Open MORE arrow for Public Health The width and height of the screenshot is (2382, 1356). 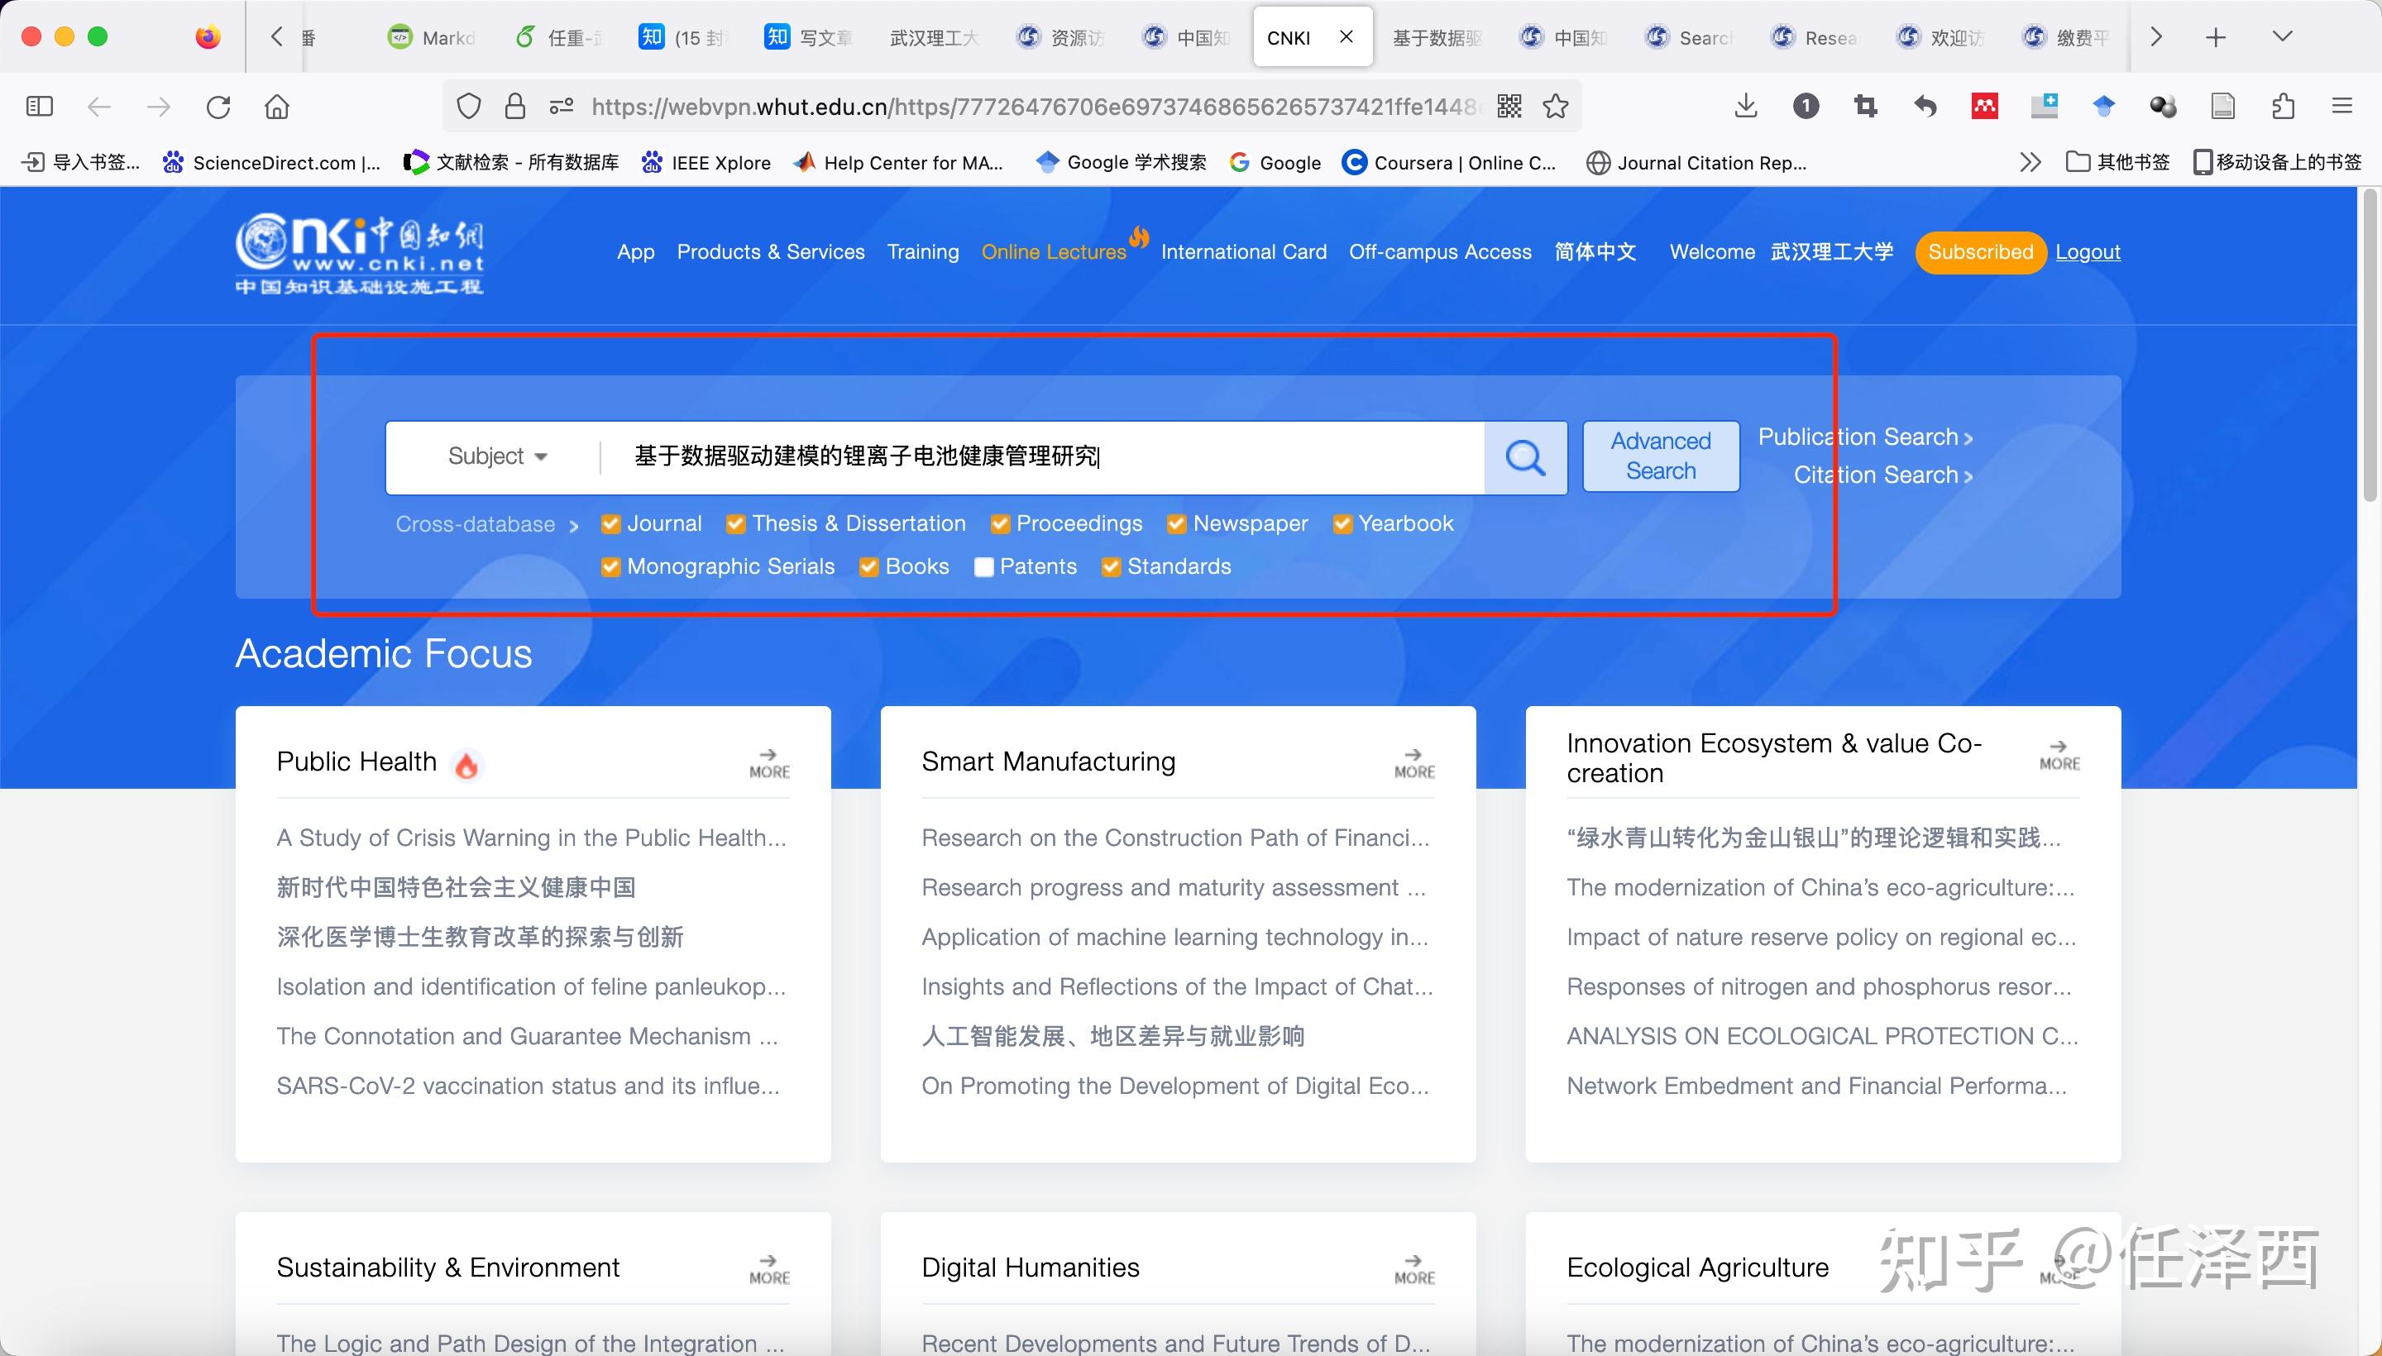[x=769, y=762]
